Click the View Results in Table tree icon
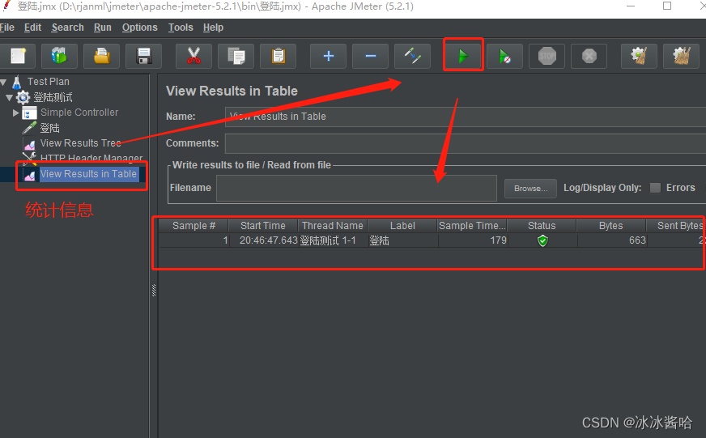 click(x=29, y=175)
